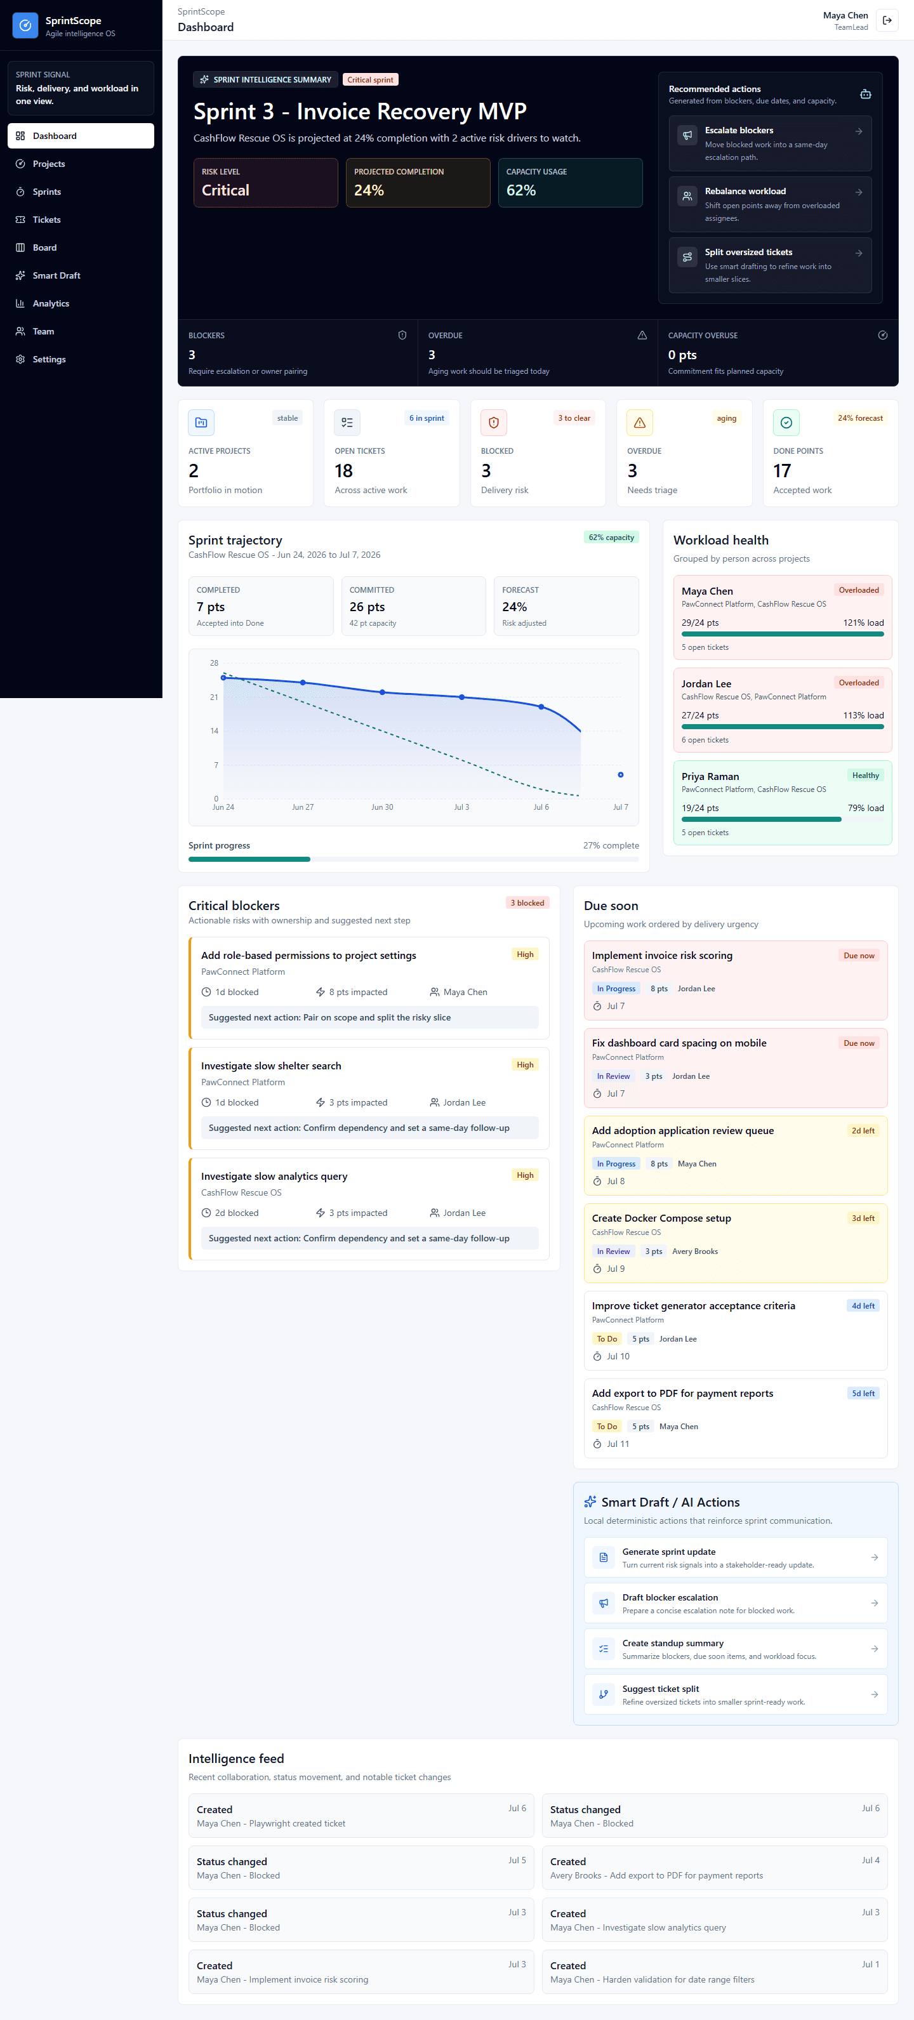Click the Create standup summary action

click(736, 1649)
